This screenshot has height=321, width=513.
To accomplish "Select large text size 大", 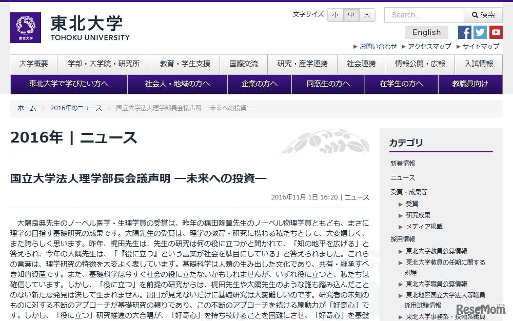I will pos(367,15).
